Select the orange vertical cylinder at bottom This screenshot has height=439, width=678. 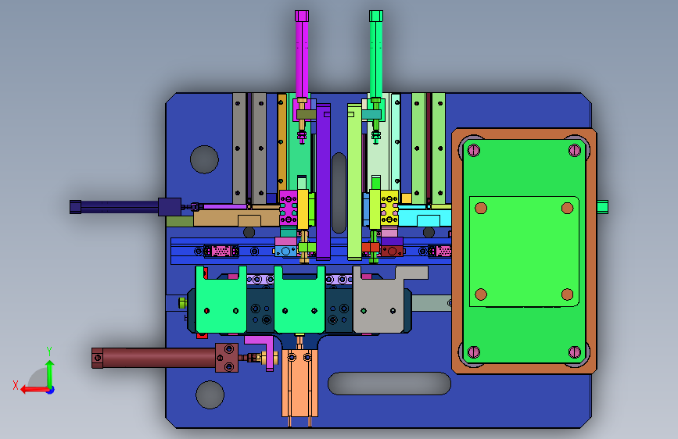coord(300,384)
